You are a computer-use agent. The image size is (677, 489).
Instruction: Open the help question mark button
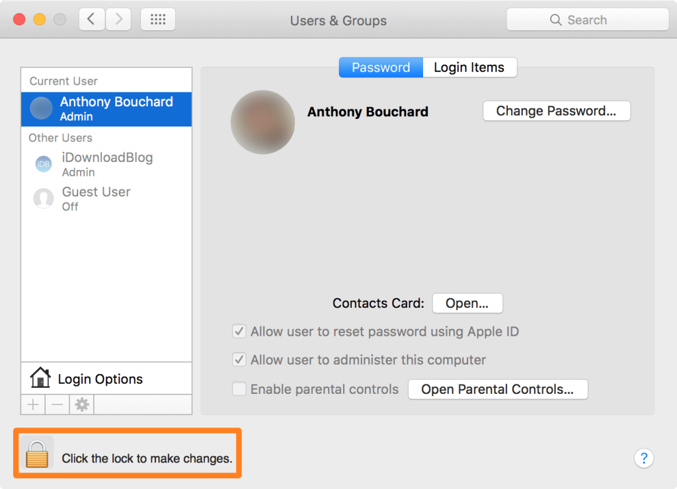coord(643,458)
